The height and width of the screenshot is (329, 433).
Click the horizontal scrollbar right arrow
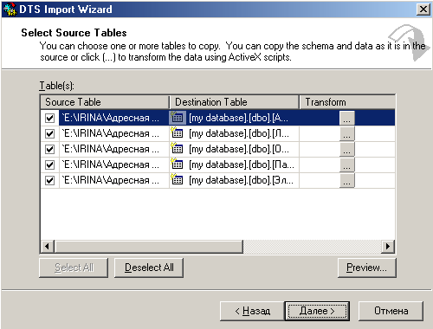click(x=388, y=247)
